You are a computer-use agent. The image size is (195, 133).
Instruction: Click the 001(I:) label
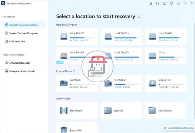[162, 53]
